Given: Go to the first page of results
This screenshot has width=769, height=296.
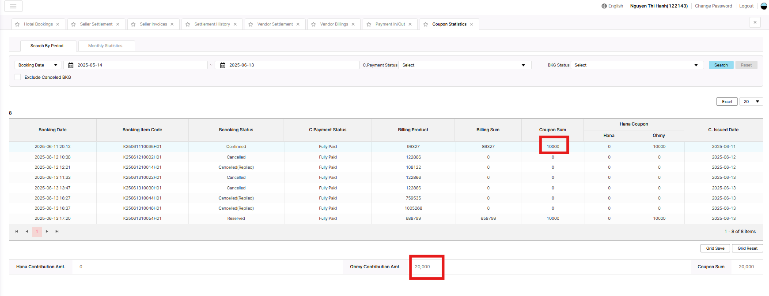Looking at the screenshot, I should (17, 232).
